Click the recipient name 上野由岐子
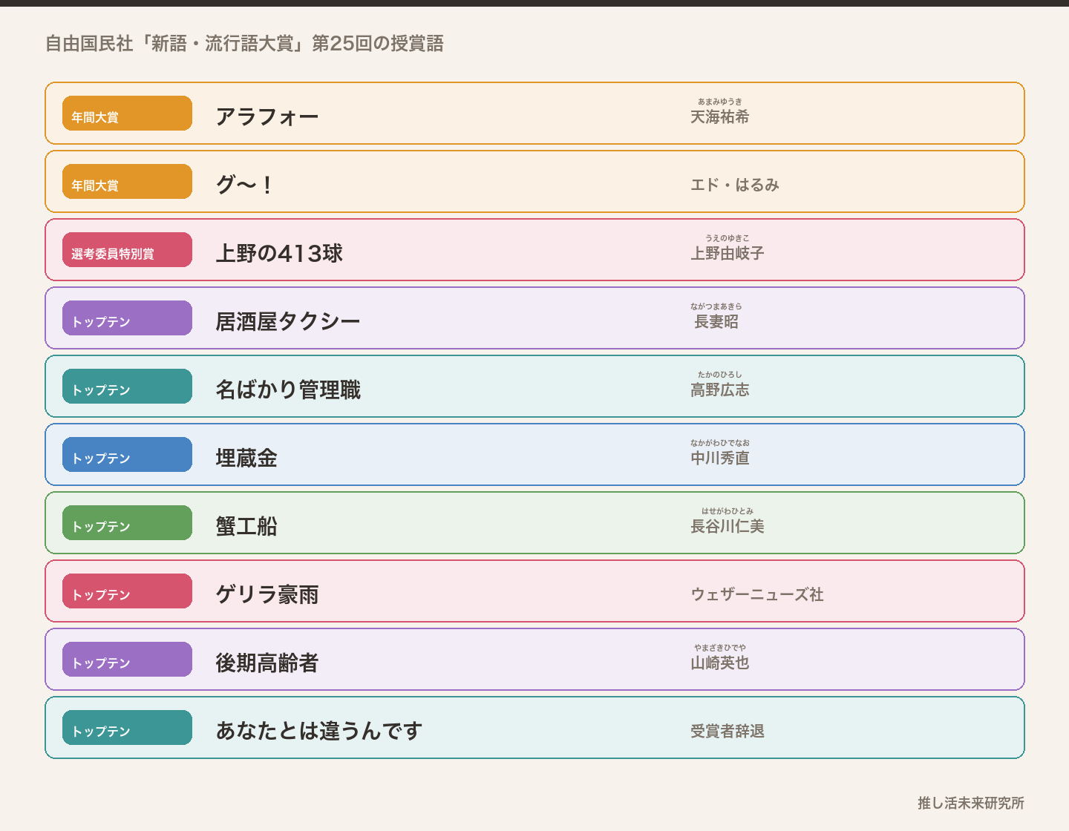This screenshot has height=831, width=1069. click(x=728, y=253)
